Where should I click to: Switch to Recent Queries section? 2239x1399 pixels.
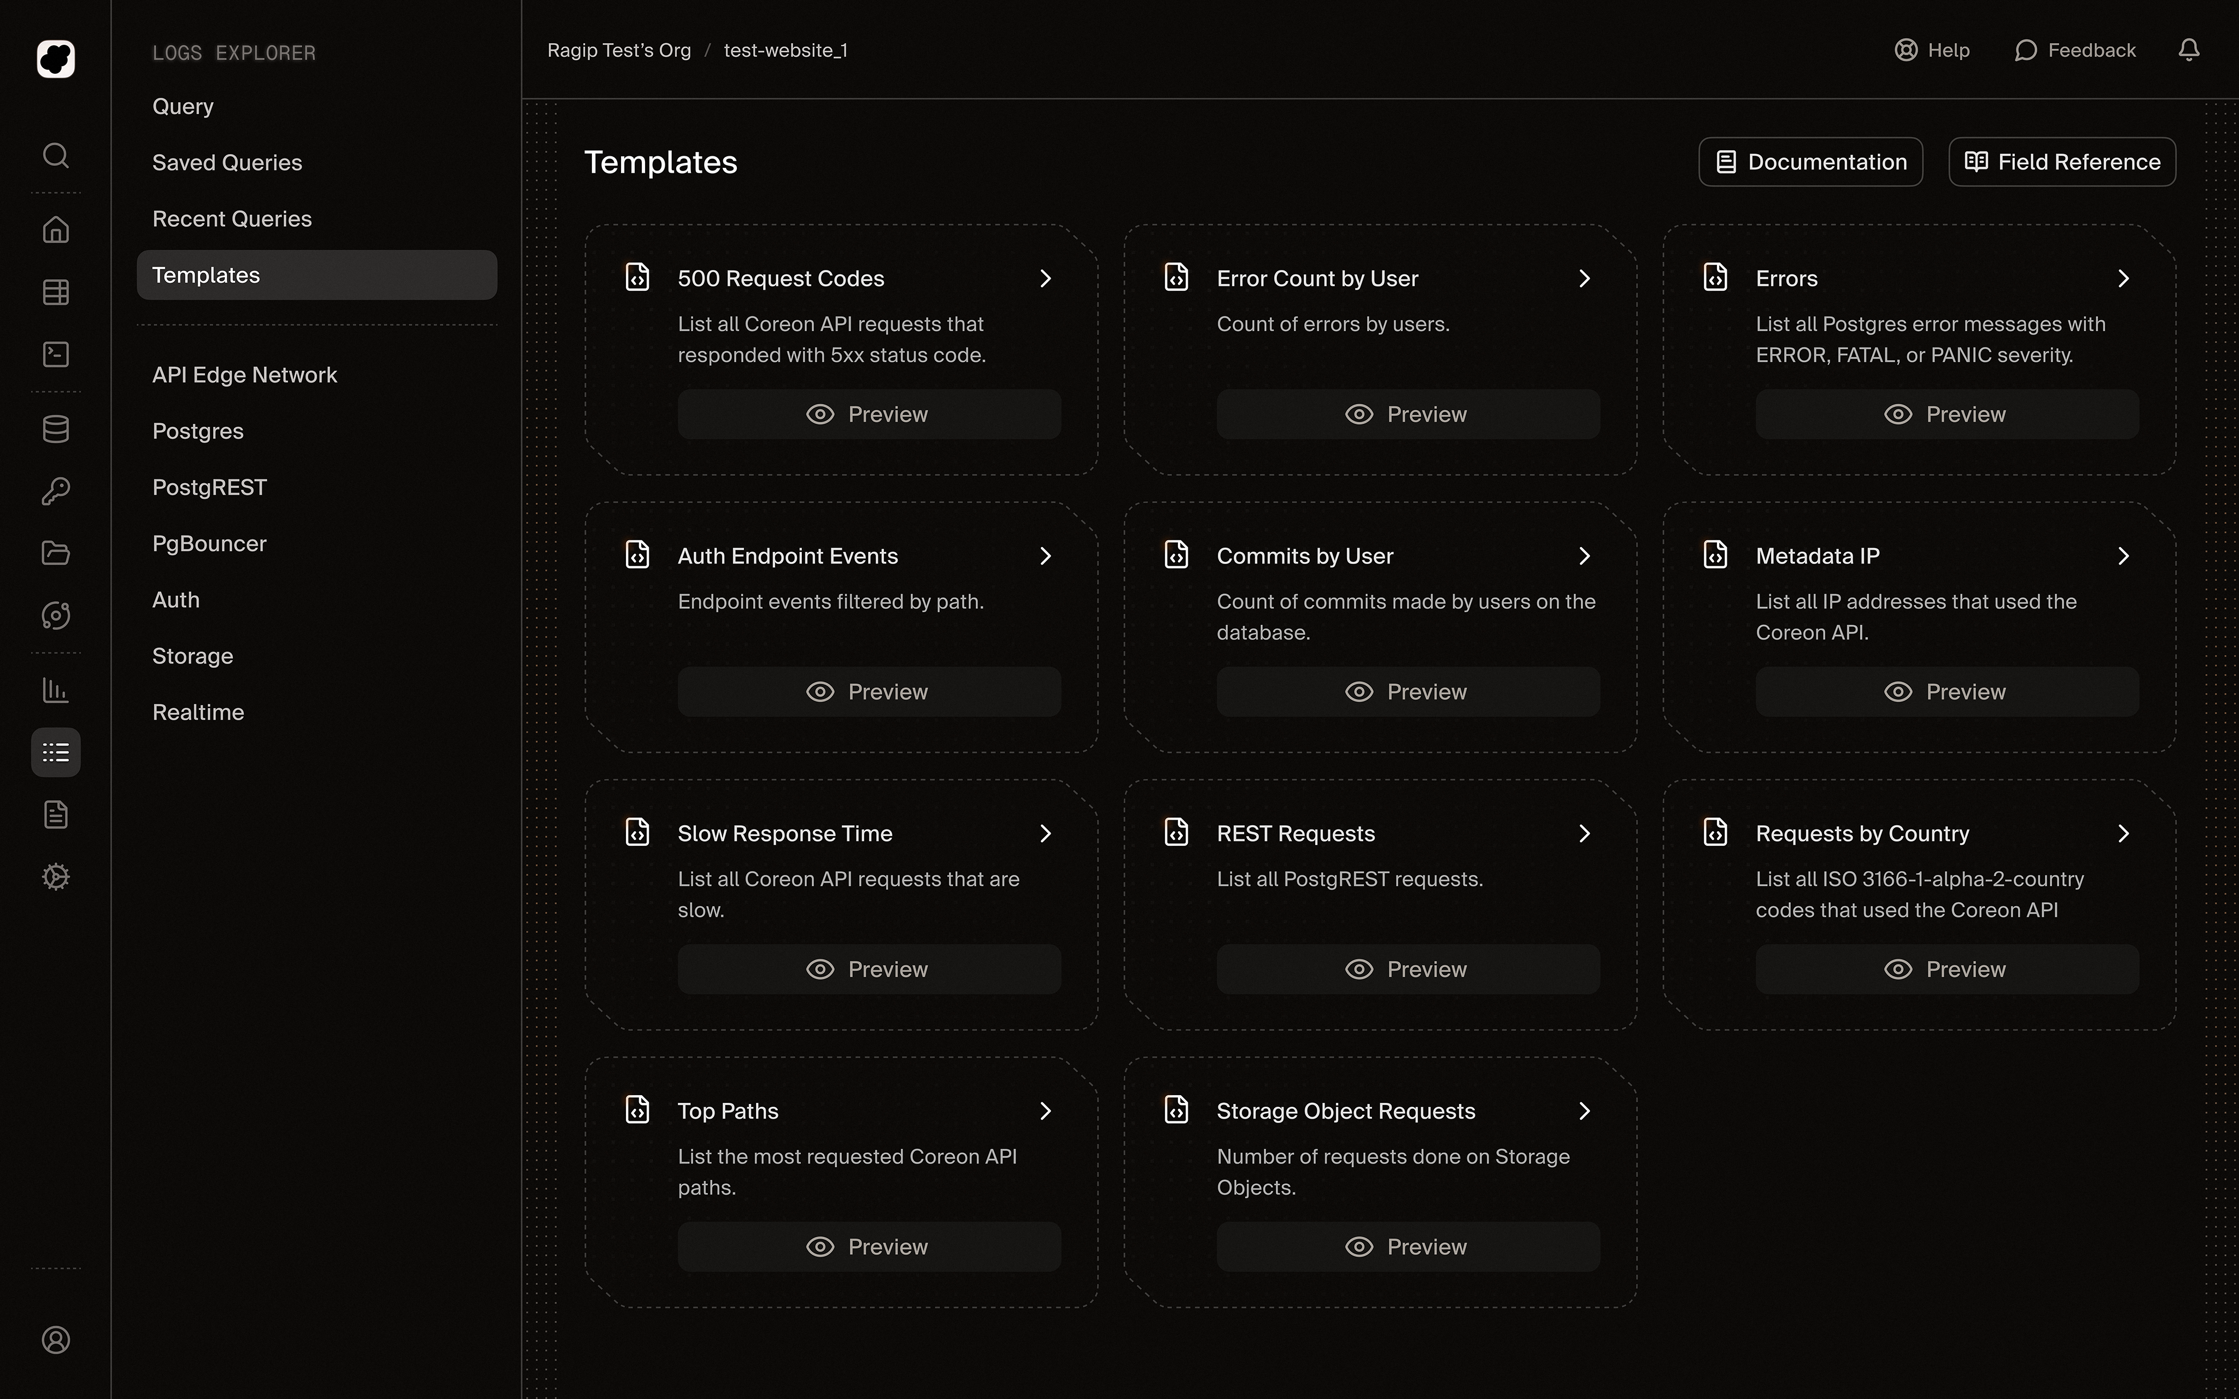(231, 219)
